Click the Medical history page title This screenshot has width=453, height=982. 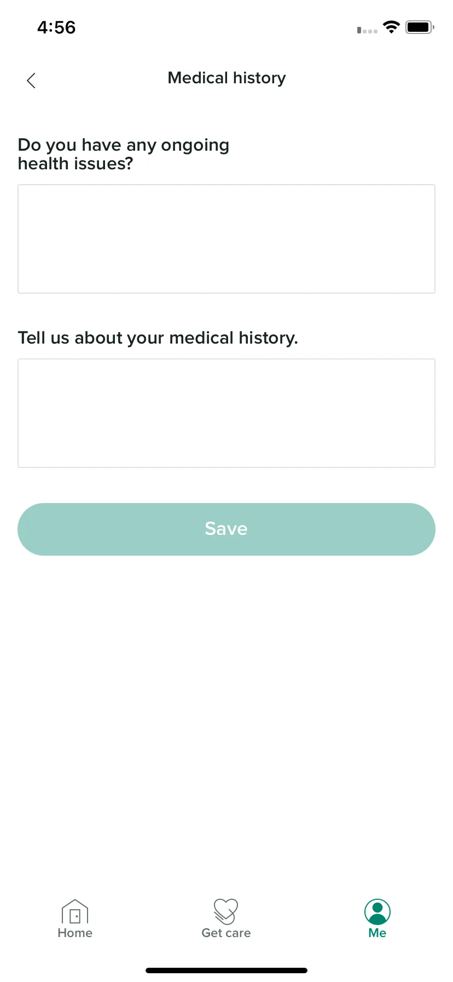coord(226,78)
